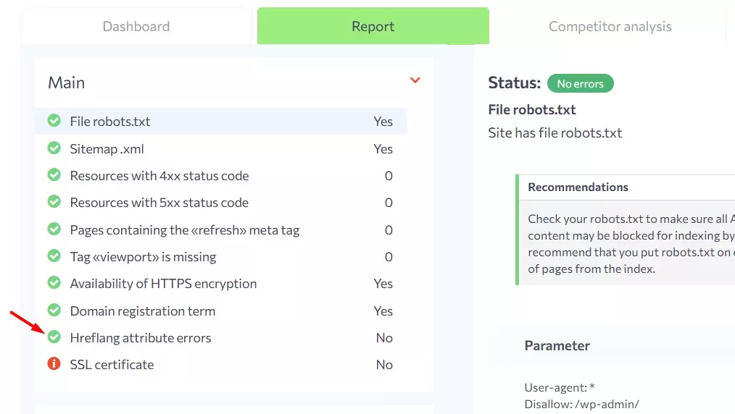Click the No errors status badge

[x=580, y=84]
